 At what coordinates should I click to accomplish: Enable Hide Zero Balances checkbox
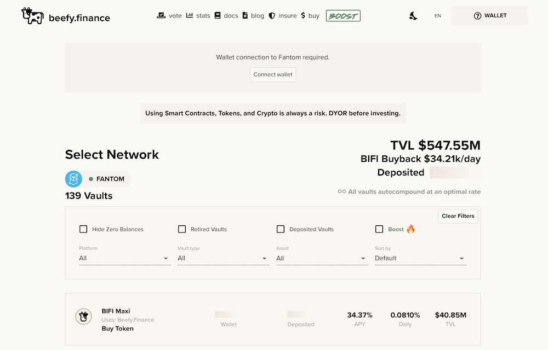click(x=83, y=229)
